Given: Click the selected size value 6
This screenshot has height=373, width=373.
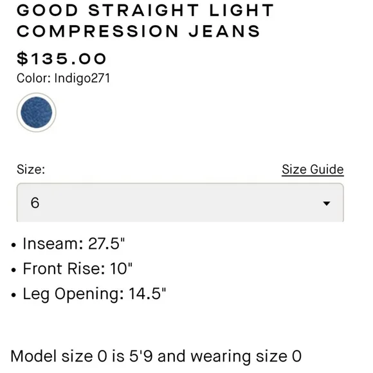Looking at the screenshot, I should [x=35, y=203].
